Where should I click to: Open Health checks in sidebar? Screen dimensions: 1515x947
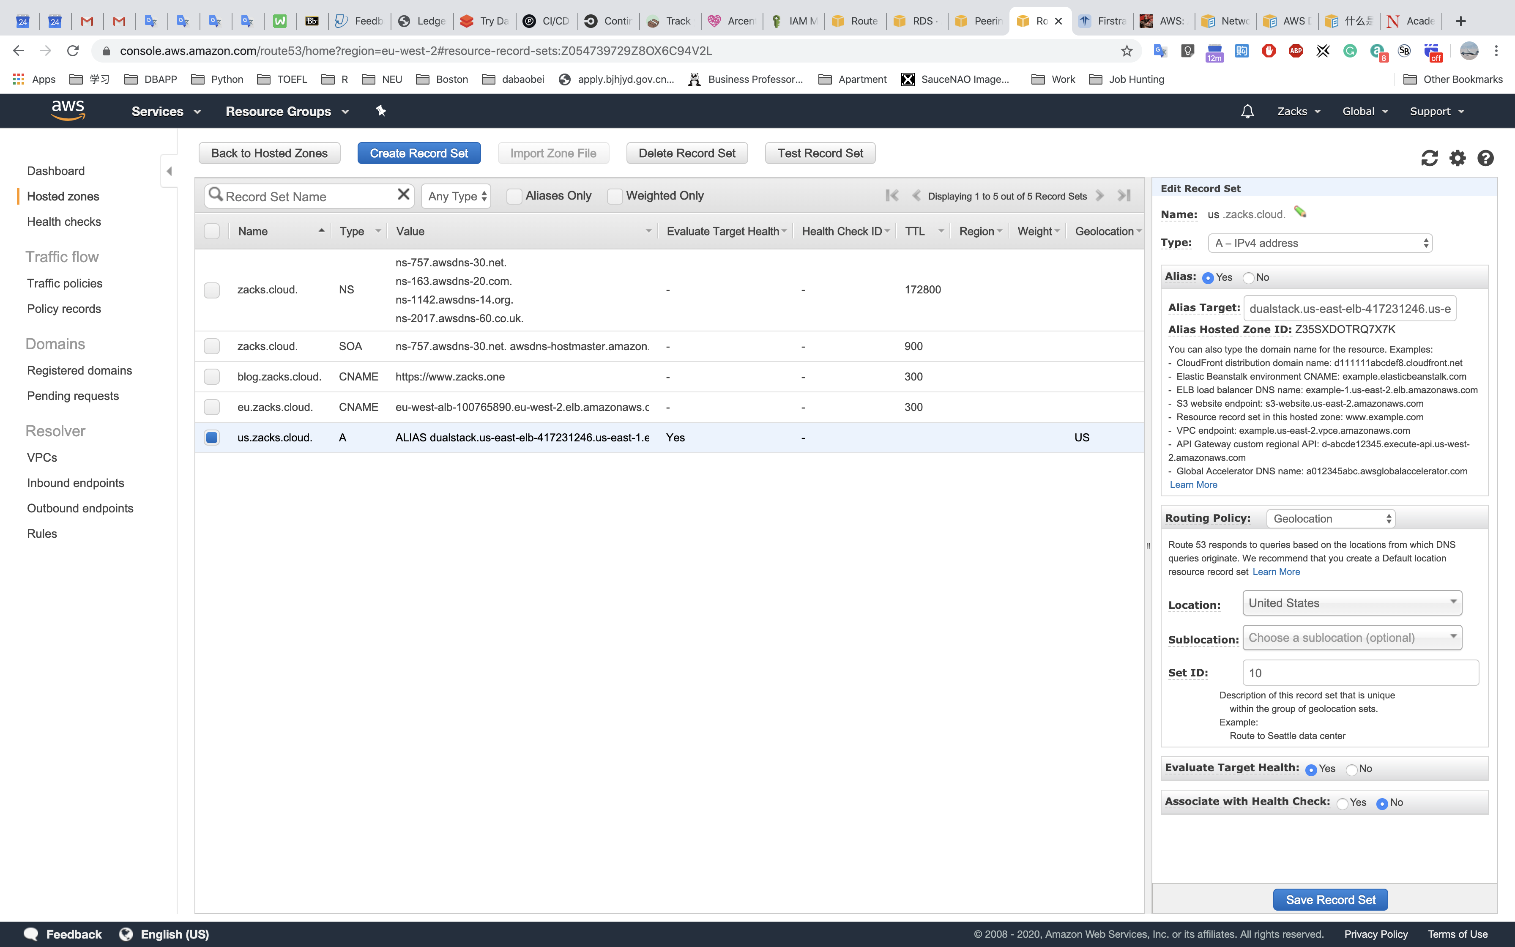click(64, 222)
